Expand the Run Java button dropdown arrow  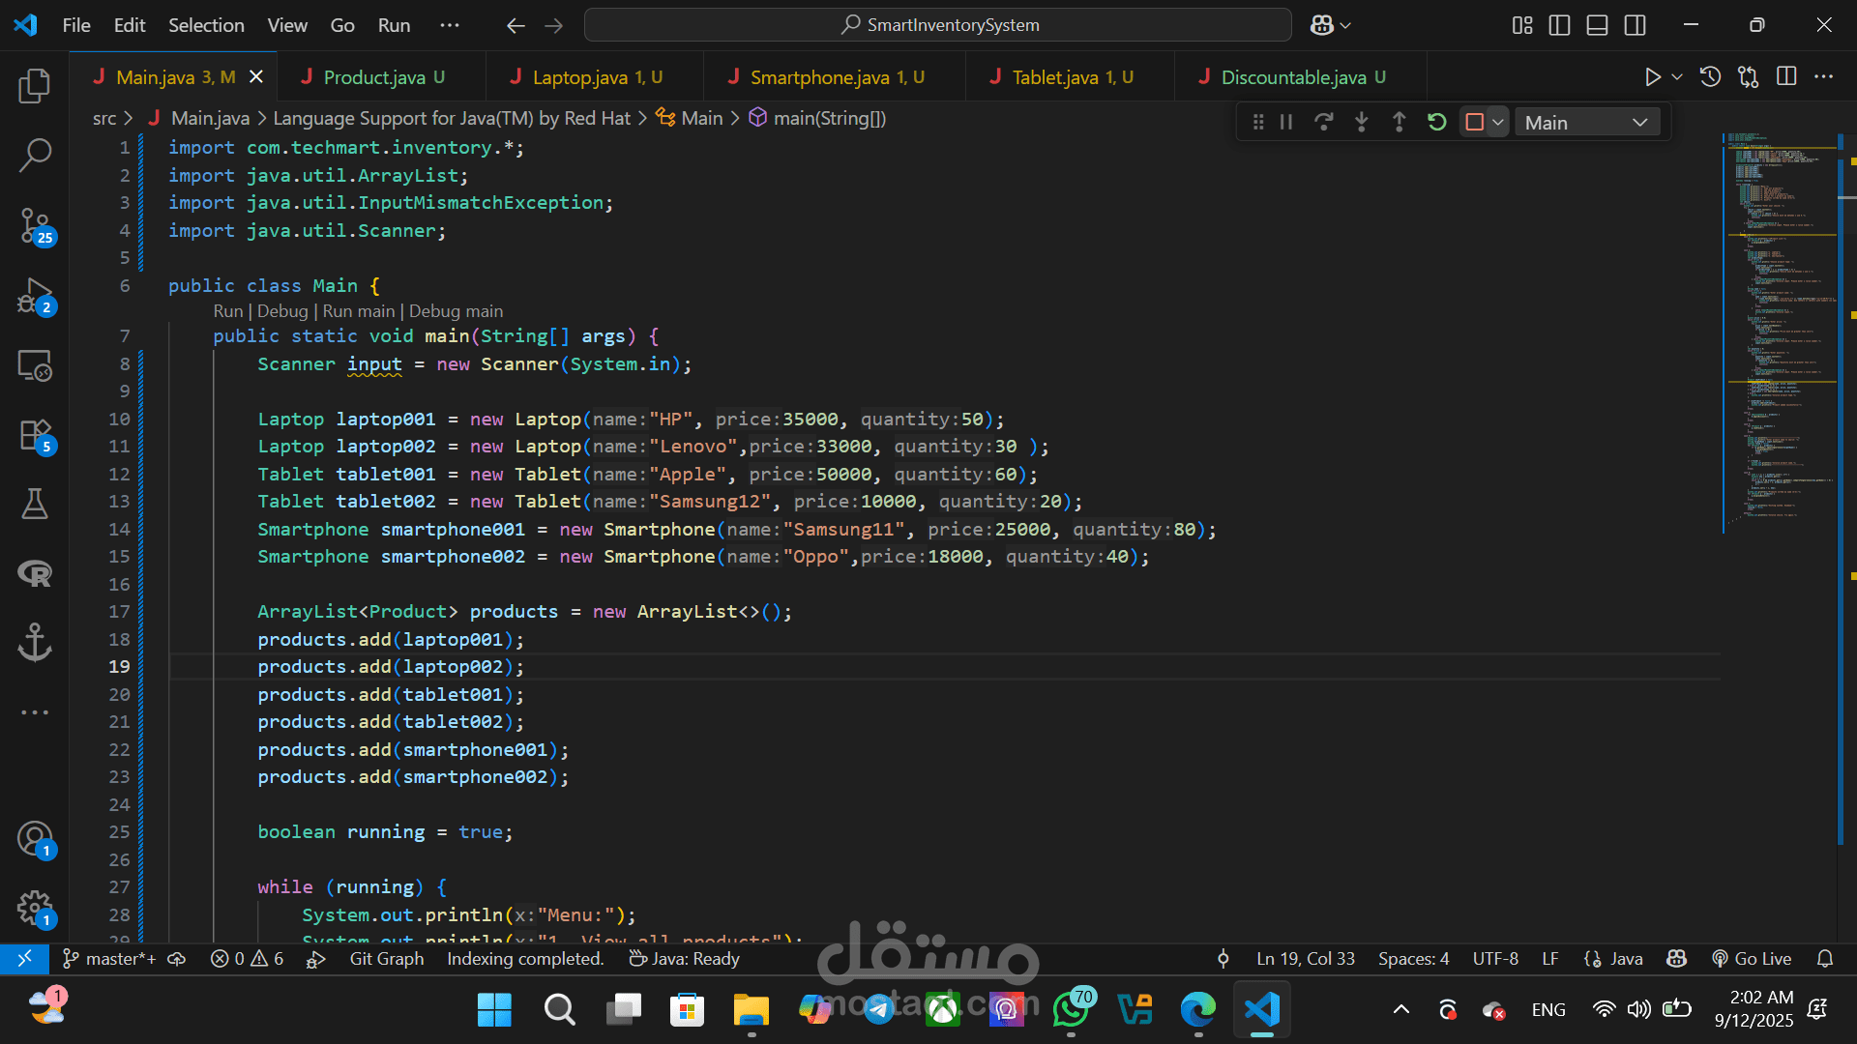click(1677, 77)
